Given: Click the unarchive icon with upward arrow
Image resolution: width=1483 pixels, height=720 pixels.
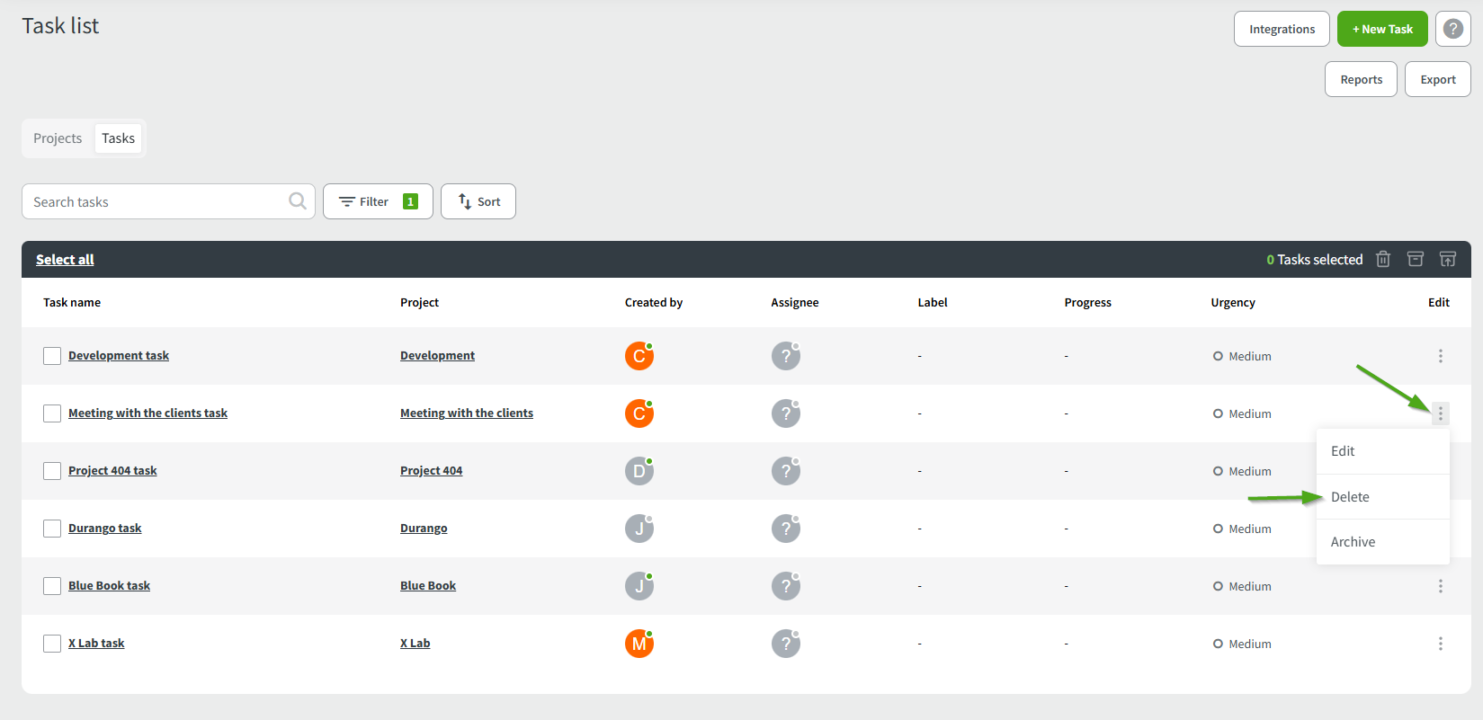Looking at the screenshot, I should click(x=1448, y=259).
